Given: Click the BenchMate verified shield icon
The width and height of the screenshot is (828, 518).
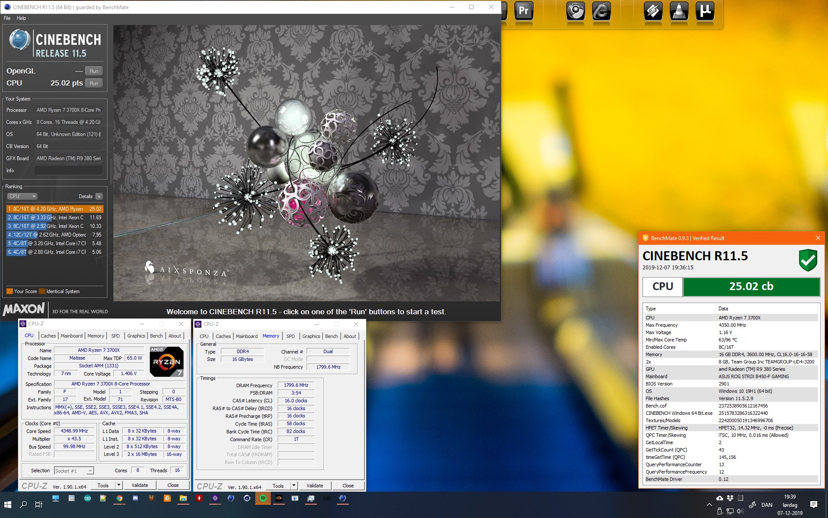Looking at the screenshot, I should coord(808,260).
